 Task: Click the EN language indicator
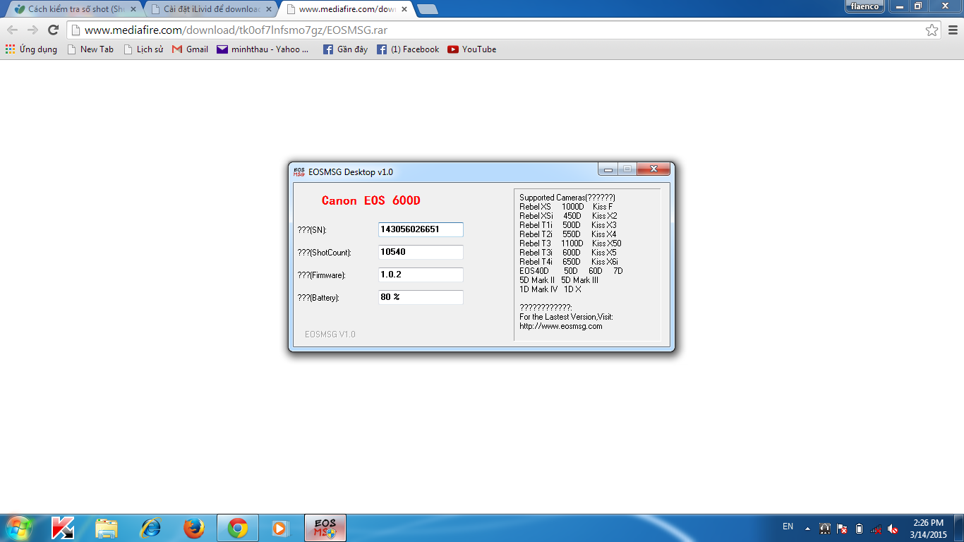pos(788,526)
